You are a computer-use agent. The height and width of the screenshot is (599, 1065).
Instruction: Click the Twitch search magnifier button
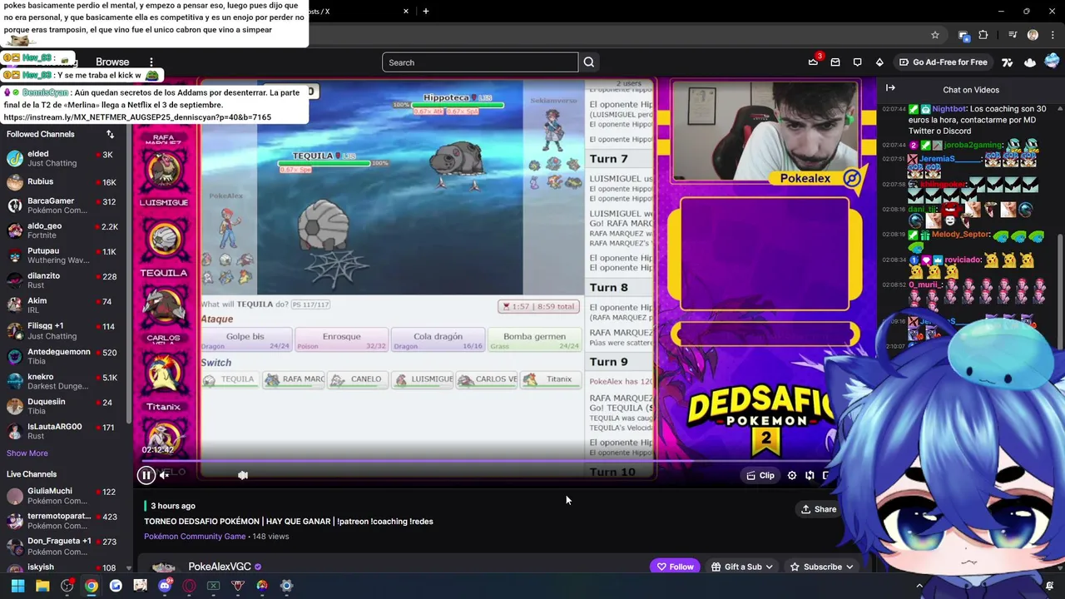click(x=589, y=62)
